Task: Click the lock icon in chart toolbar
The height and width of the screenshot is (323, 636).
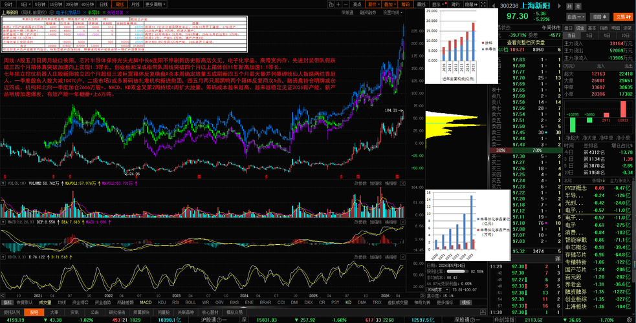Action: tap(331, 4)
